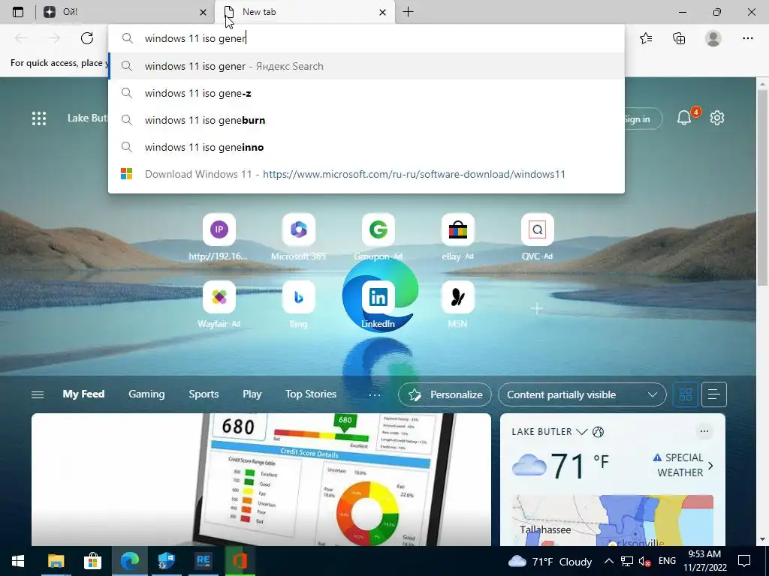Click the profile avatar icon

(x=713, y=38)
